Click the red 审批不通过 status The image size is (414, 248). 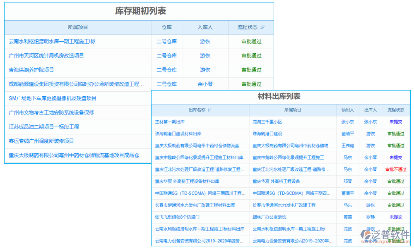[x=395, y=169]
